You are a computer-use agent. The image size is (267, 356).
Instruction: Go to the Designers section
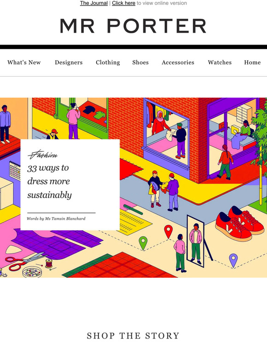coord(69,63)
